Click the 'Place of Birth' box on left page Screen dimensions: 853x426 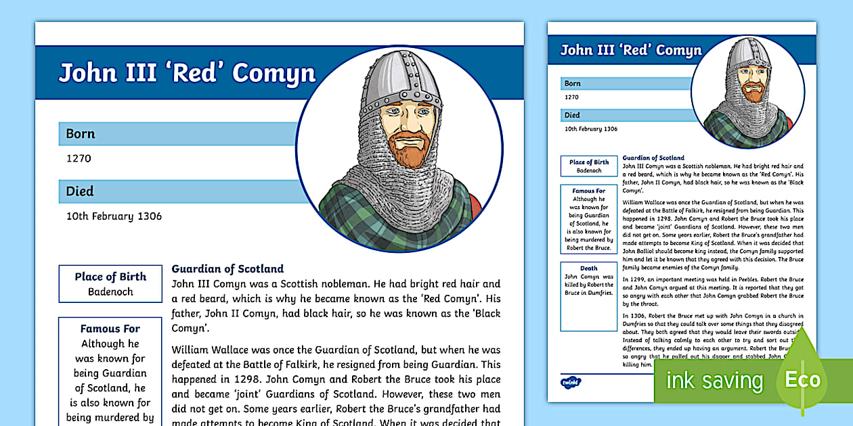coord(110,284)
